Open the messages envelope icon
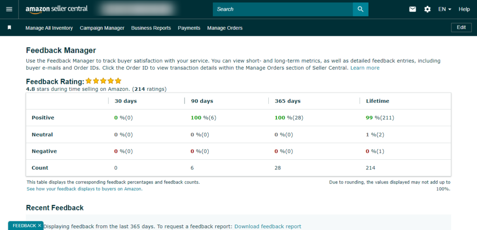This screenshot has width=477, height=230. click(412, 9)
